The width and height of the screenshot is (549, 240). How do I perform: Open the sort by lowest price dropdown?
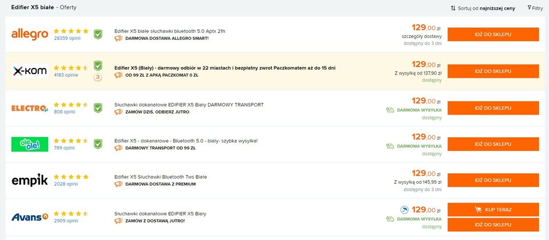[483, 9]
